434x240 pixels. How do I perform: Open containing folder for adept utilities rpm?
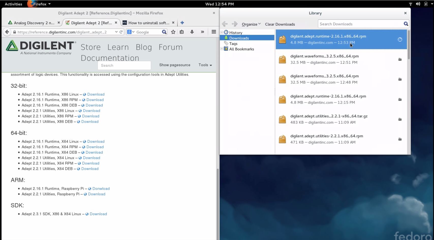pos(400,139)
